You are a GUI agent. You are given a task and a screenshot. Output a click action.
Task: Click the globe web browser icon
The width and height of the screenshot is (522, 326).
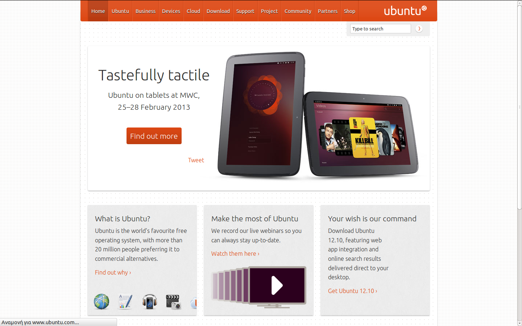[x=101, y=301]
